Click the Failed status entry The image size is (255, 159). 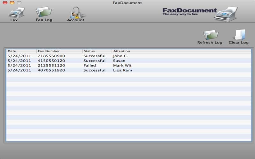coord(90,66)
